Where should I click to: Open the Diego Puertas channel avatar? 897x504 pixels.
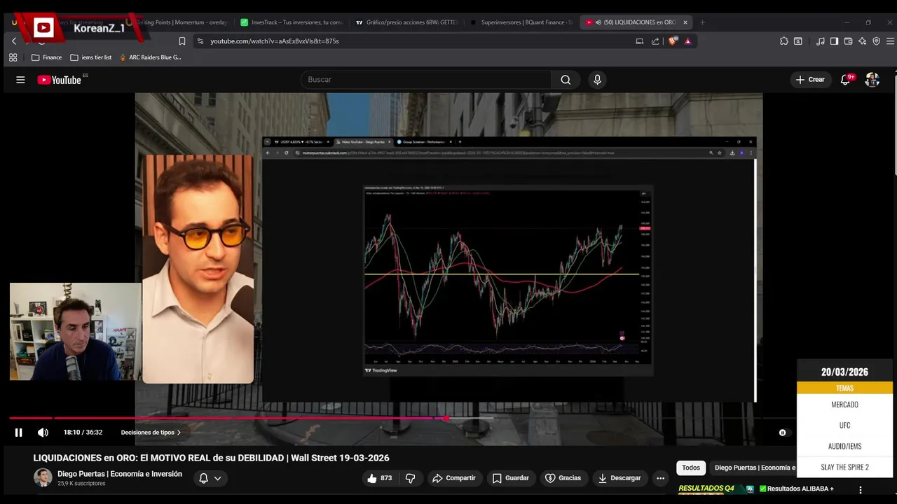tap(43, 477)
